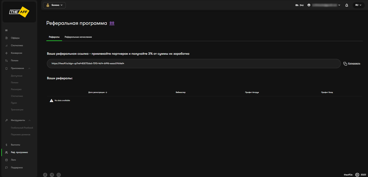Image resolution: width=368 pixels, height=177 pixels.
Task: Open Выплаты in sidebar
Action: pos(16,145)
